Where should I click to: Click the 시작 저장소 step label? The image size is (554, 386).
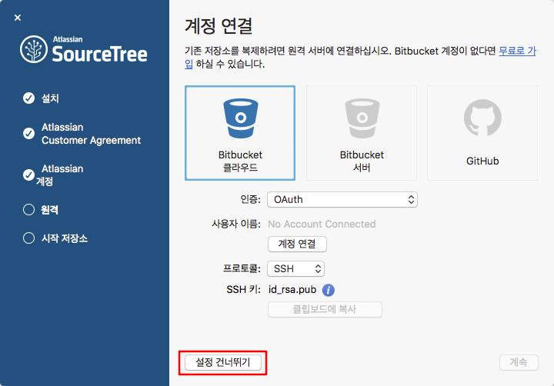point(65,238)
